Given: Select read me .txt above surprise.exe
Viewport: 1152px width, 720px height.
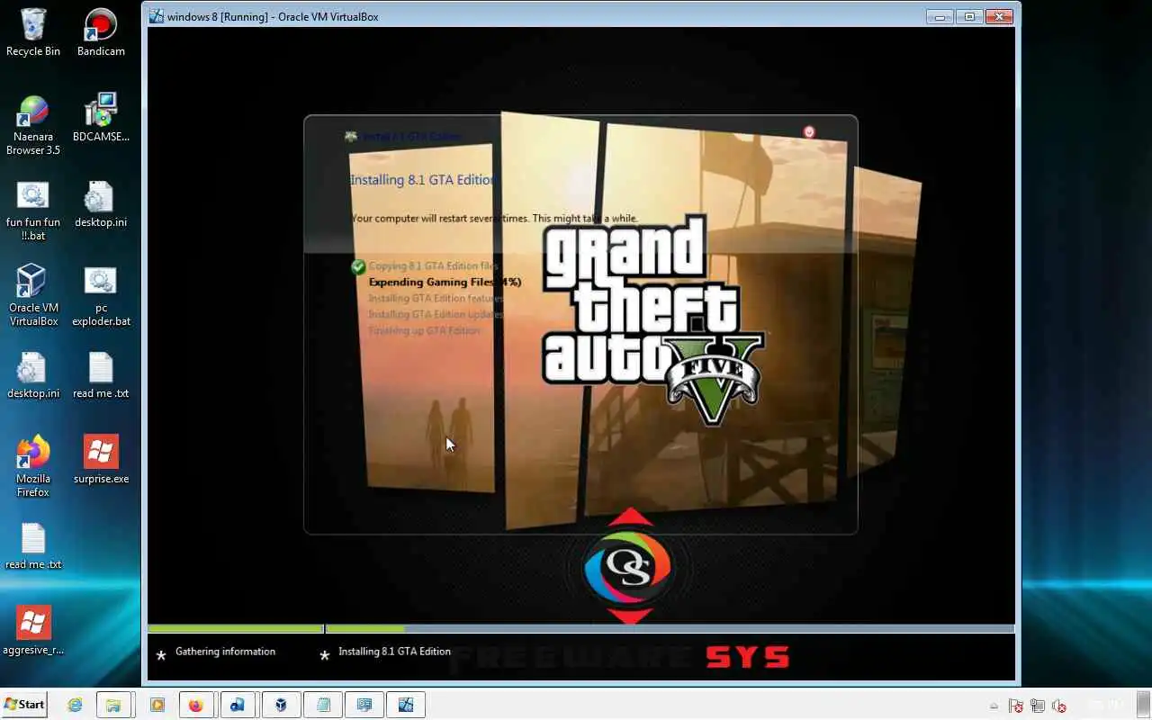Looking at the screenshot, I should pos(101,374).
